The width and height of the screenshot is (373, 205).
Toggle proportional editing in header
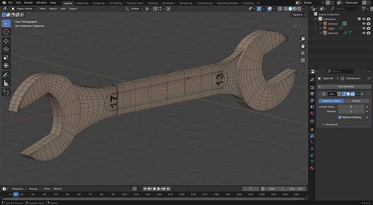point(169,9)
